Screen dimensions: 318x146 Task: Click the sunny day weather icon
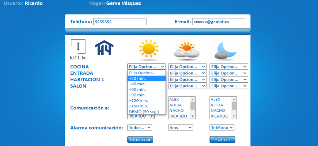pos(149,50)
